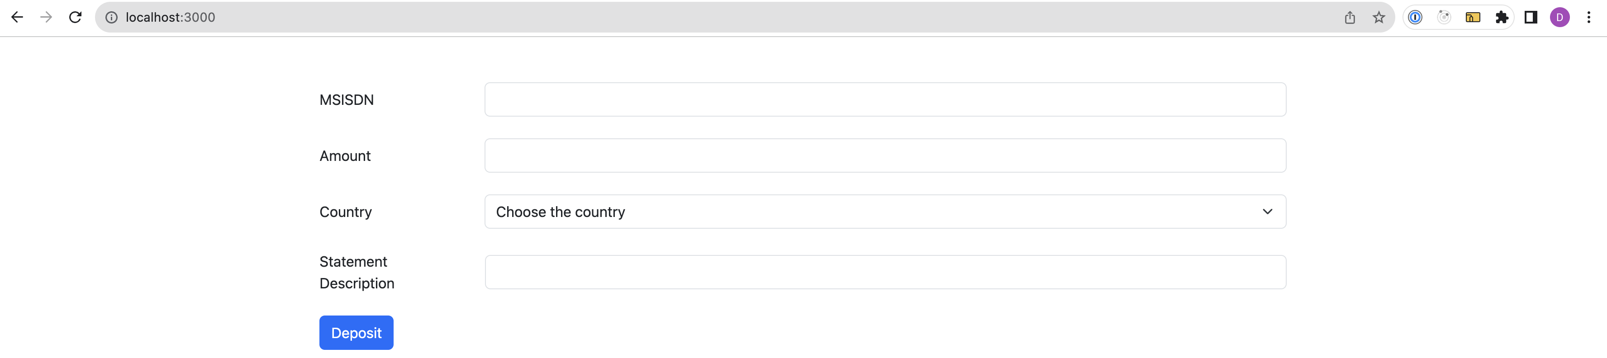Open the yellow responsive-layout extension
Image resolution: width=1607 pixels, height=358 pixels.
point(1473,18)
